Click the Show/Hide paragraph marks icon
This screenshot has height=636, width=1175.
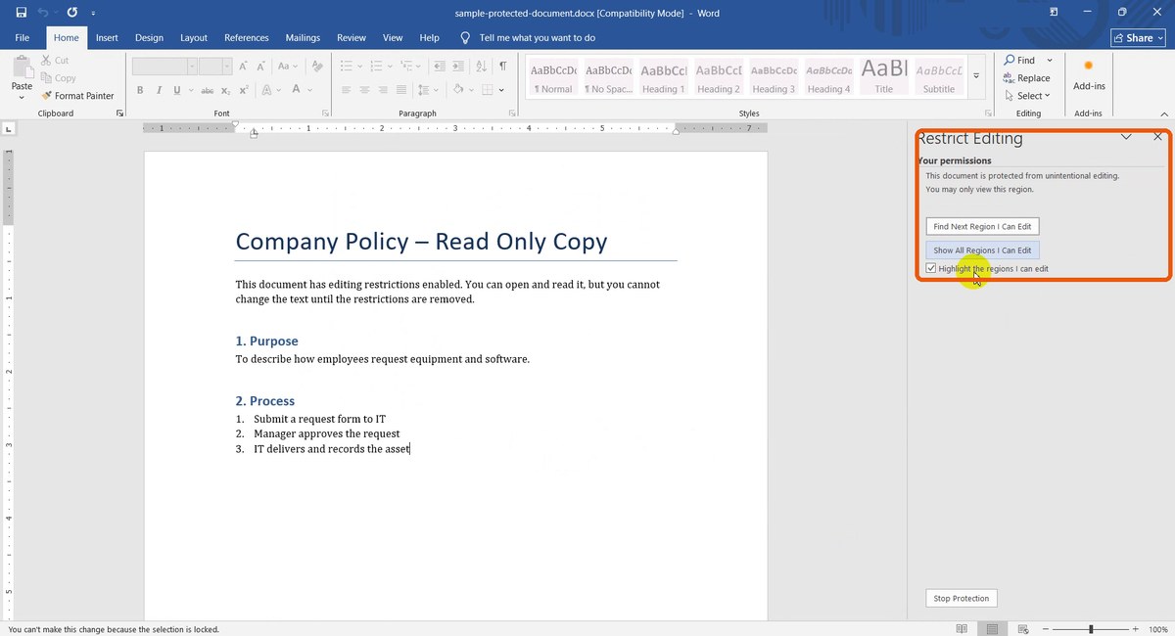[x=502, y=67]
